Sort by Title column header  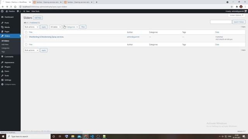[31, 32]
